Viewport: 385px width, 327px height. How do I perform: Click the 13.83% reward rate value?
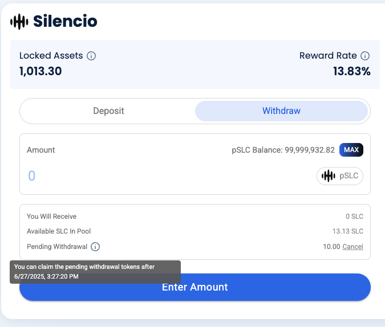[x=351, y=71]
